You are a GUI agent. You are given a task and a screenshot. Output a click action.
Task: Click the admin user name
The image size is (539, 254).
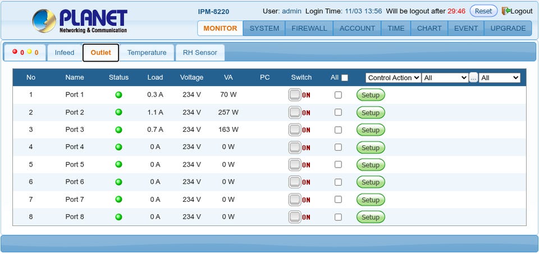(291, 11)
